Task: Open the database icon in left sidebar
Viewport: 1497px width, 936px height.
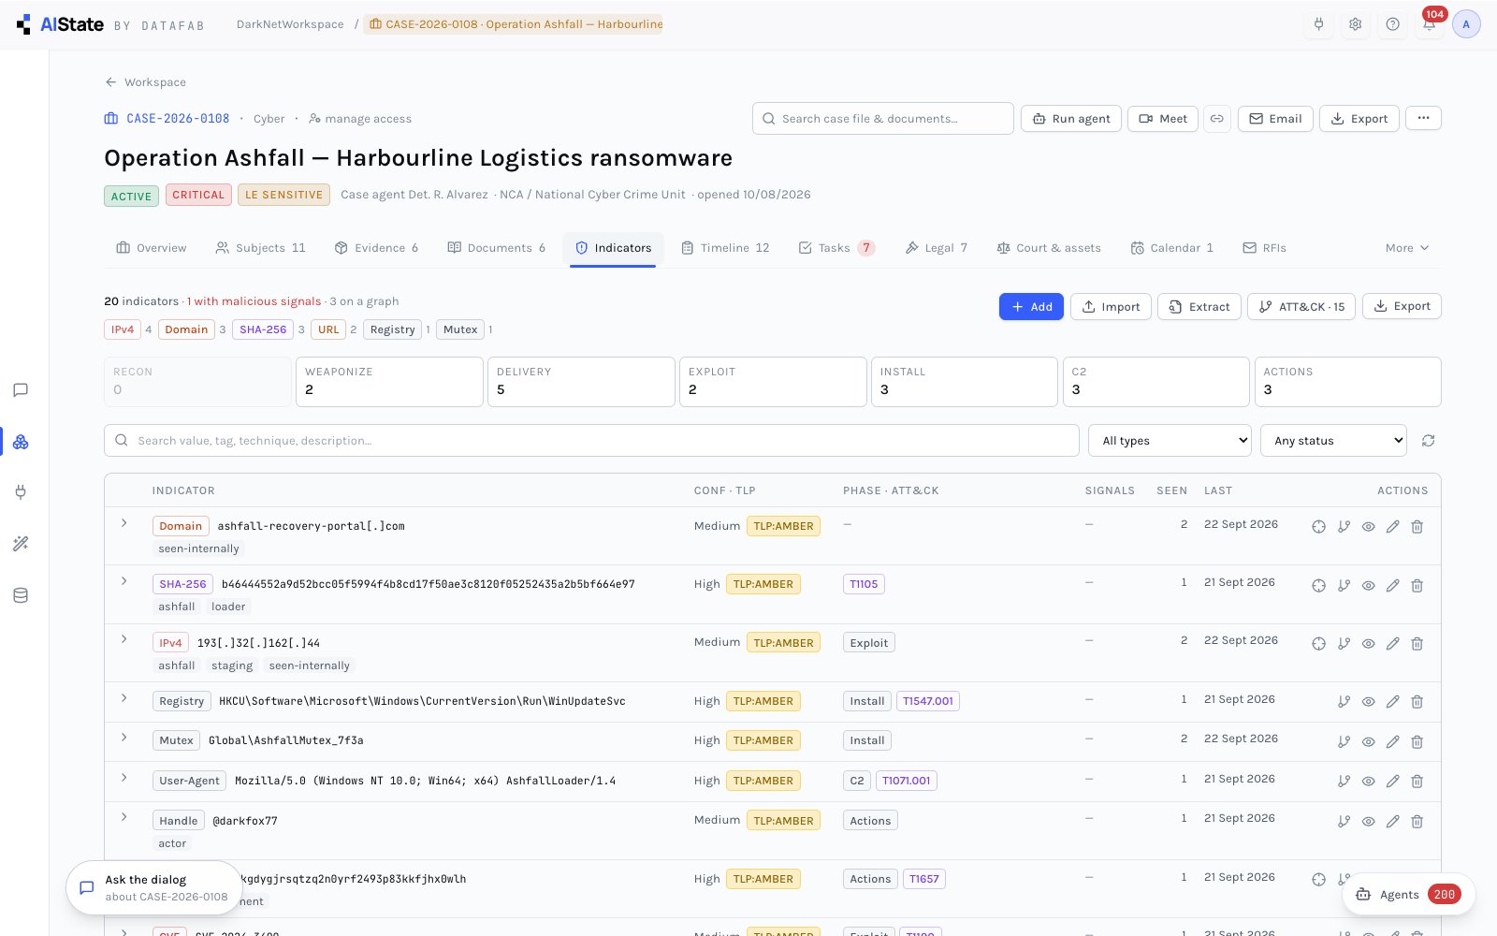Action: [21, 595]
